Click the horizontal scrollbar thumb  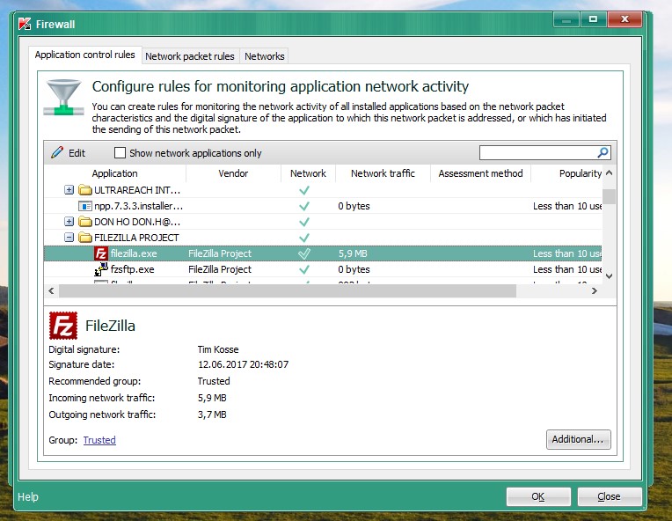tap(287, 290)
